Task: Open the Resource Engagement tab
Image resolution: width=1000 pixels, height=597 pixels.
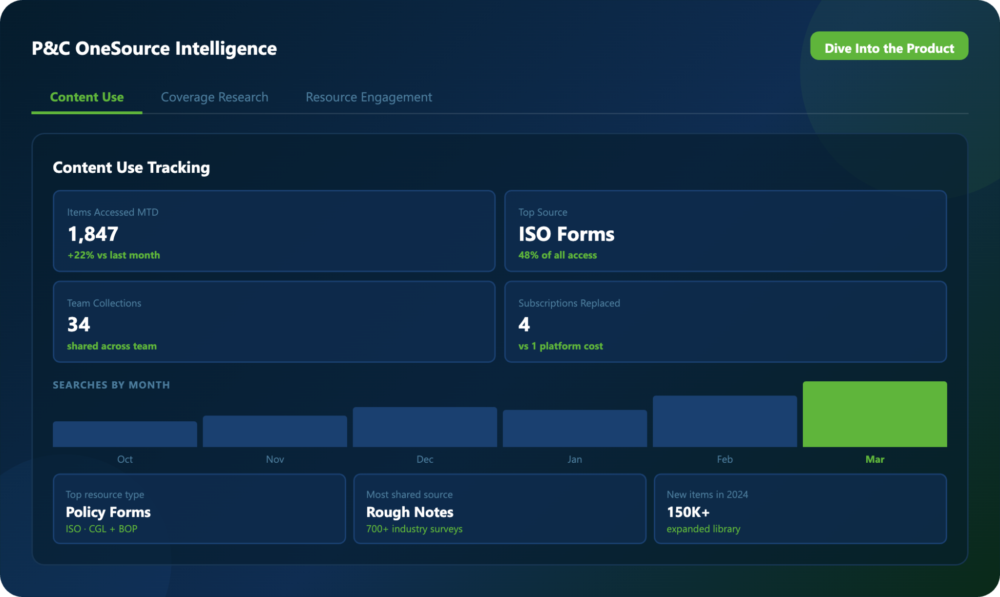Action: (x=369, y=97)
